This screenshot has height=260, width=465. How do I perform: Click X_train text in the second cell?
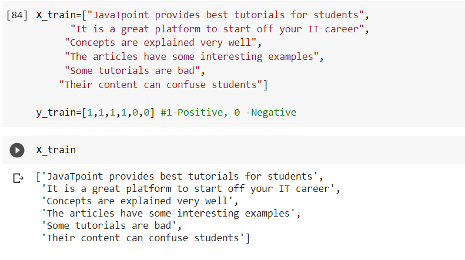pyautogui.click(x=56, y=150)
